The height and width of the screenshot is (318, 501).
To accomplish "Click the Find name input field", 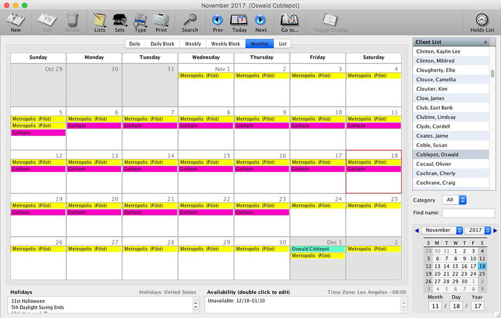I will point(468,213).
